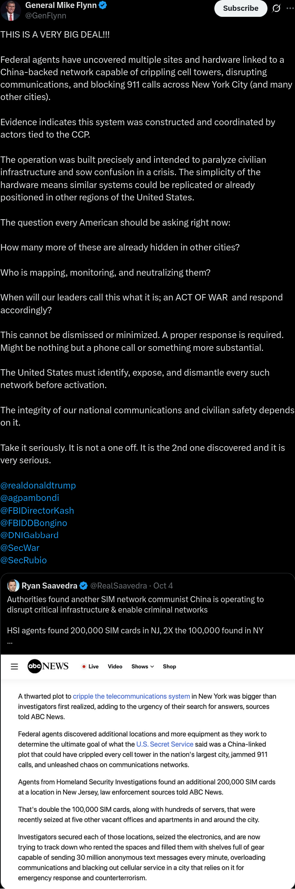Click Ryan Saavedra's small avatar

coord(13,586)
